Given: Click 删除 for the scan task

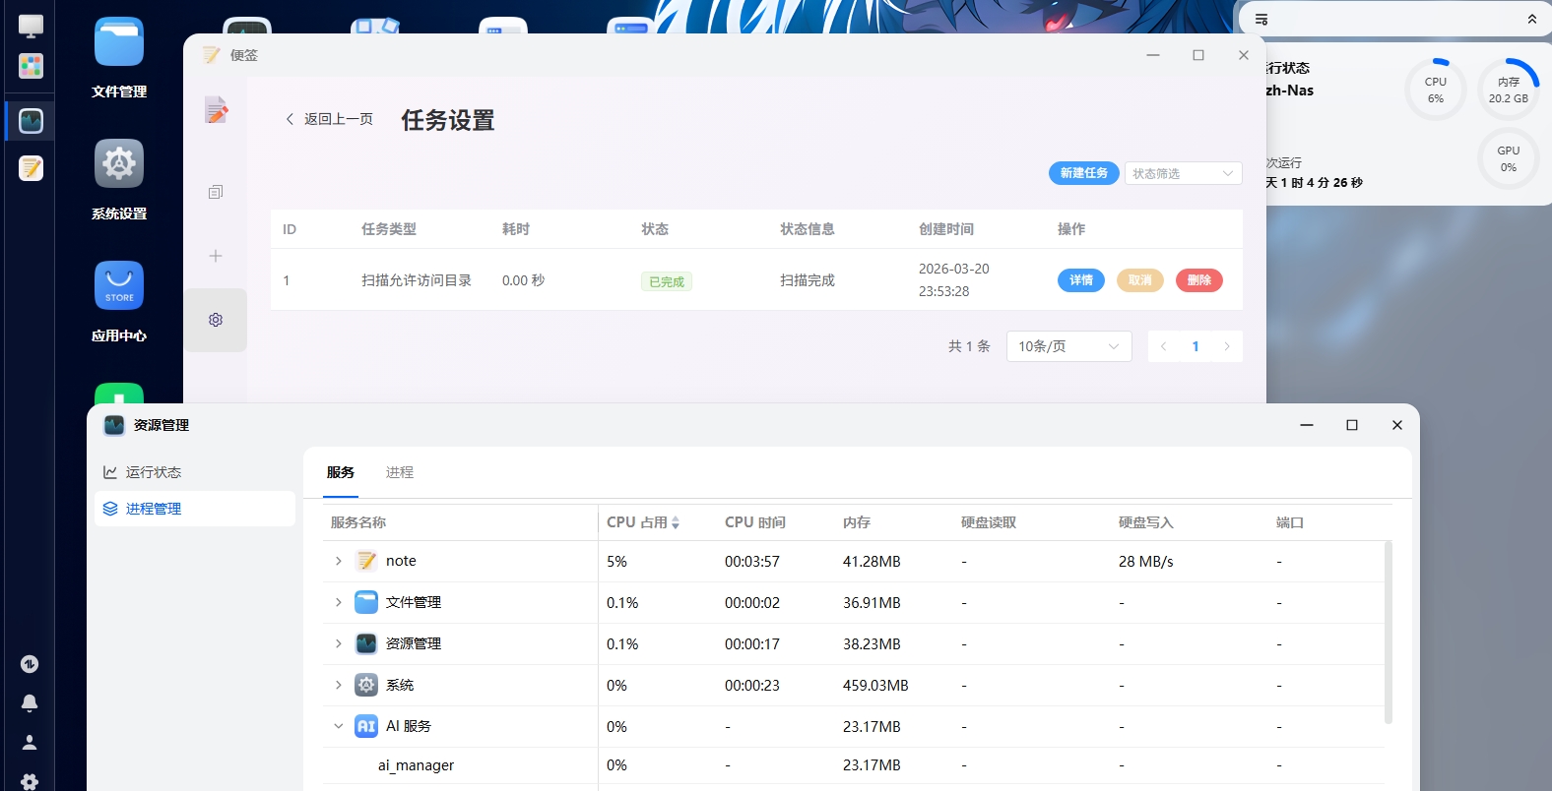Looking at the screenshot, I should click(x=1199, y=280).
